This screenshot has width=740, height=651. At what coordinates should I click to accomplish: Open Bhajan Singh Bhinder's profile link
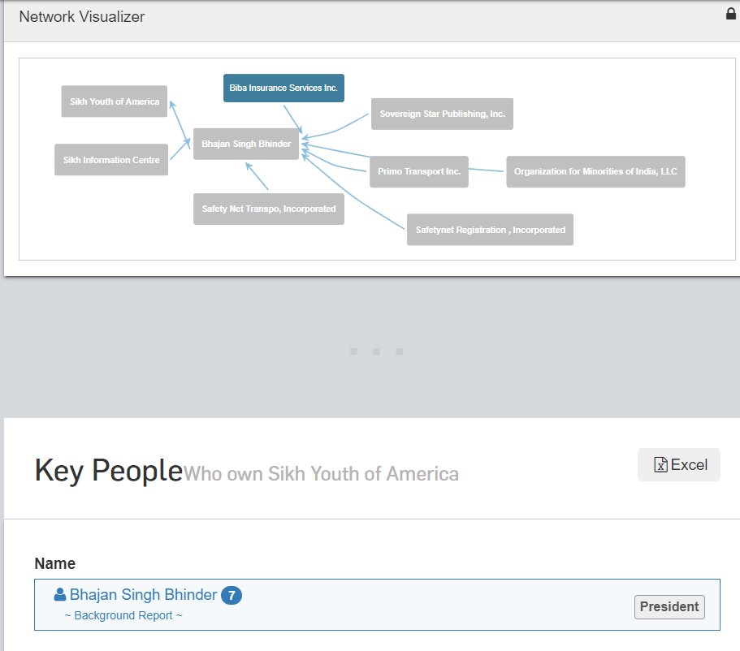[143, 594]
